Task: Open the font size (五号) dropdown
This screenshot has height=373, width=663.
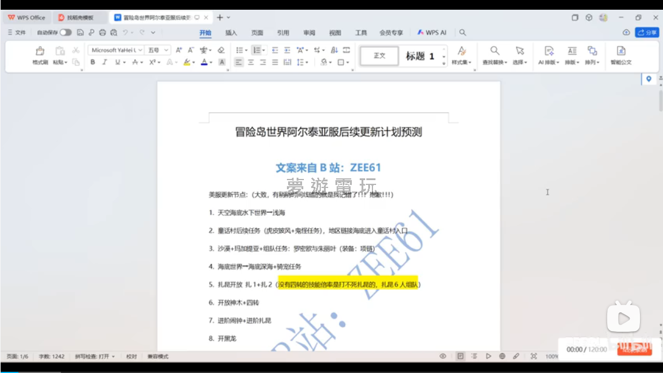Action: coord(166,50)
